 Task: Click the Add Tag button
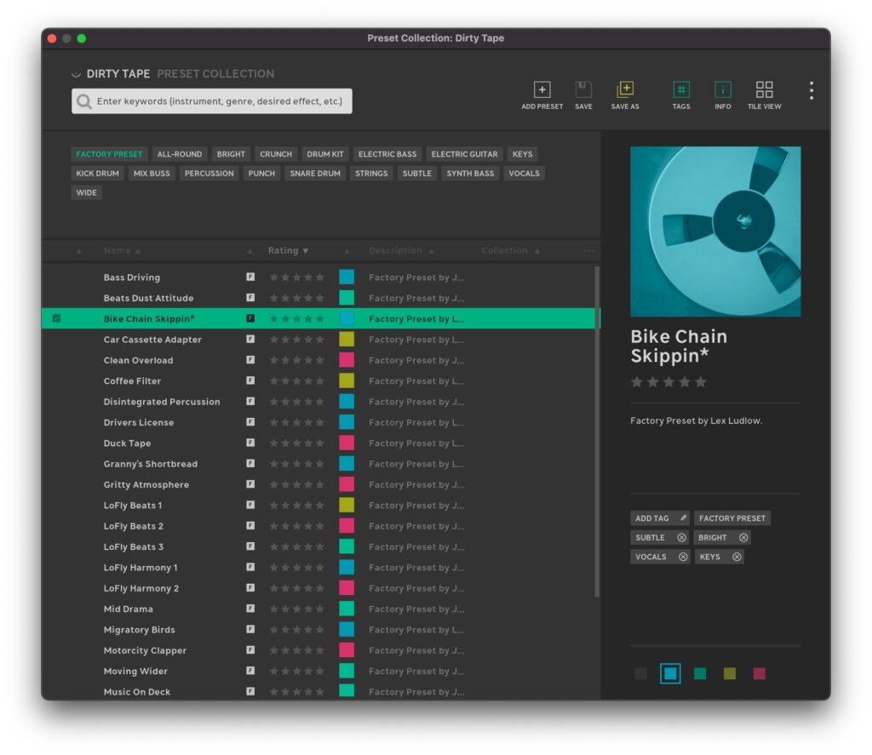[659, 518]
